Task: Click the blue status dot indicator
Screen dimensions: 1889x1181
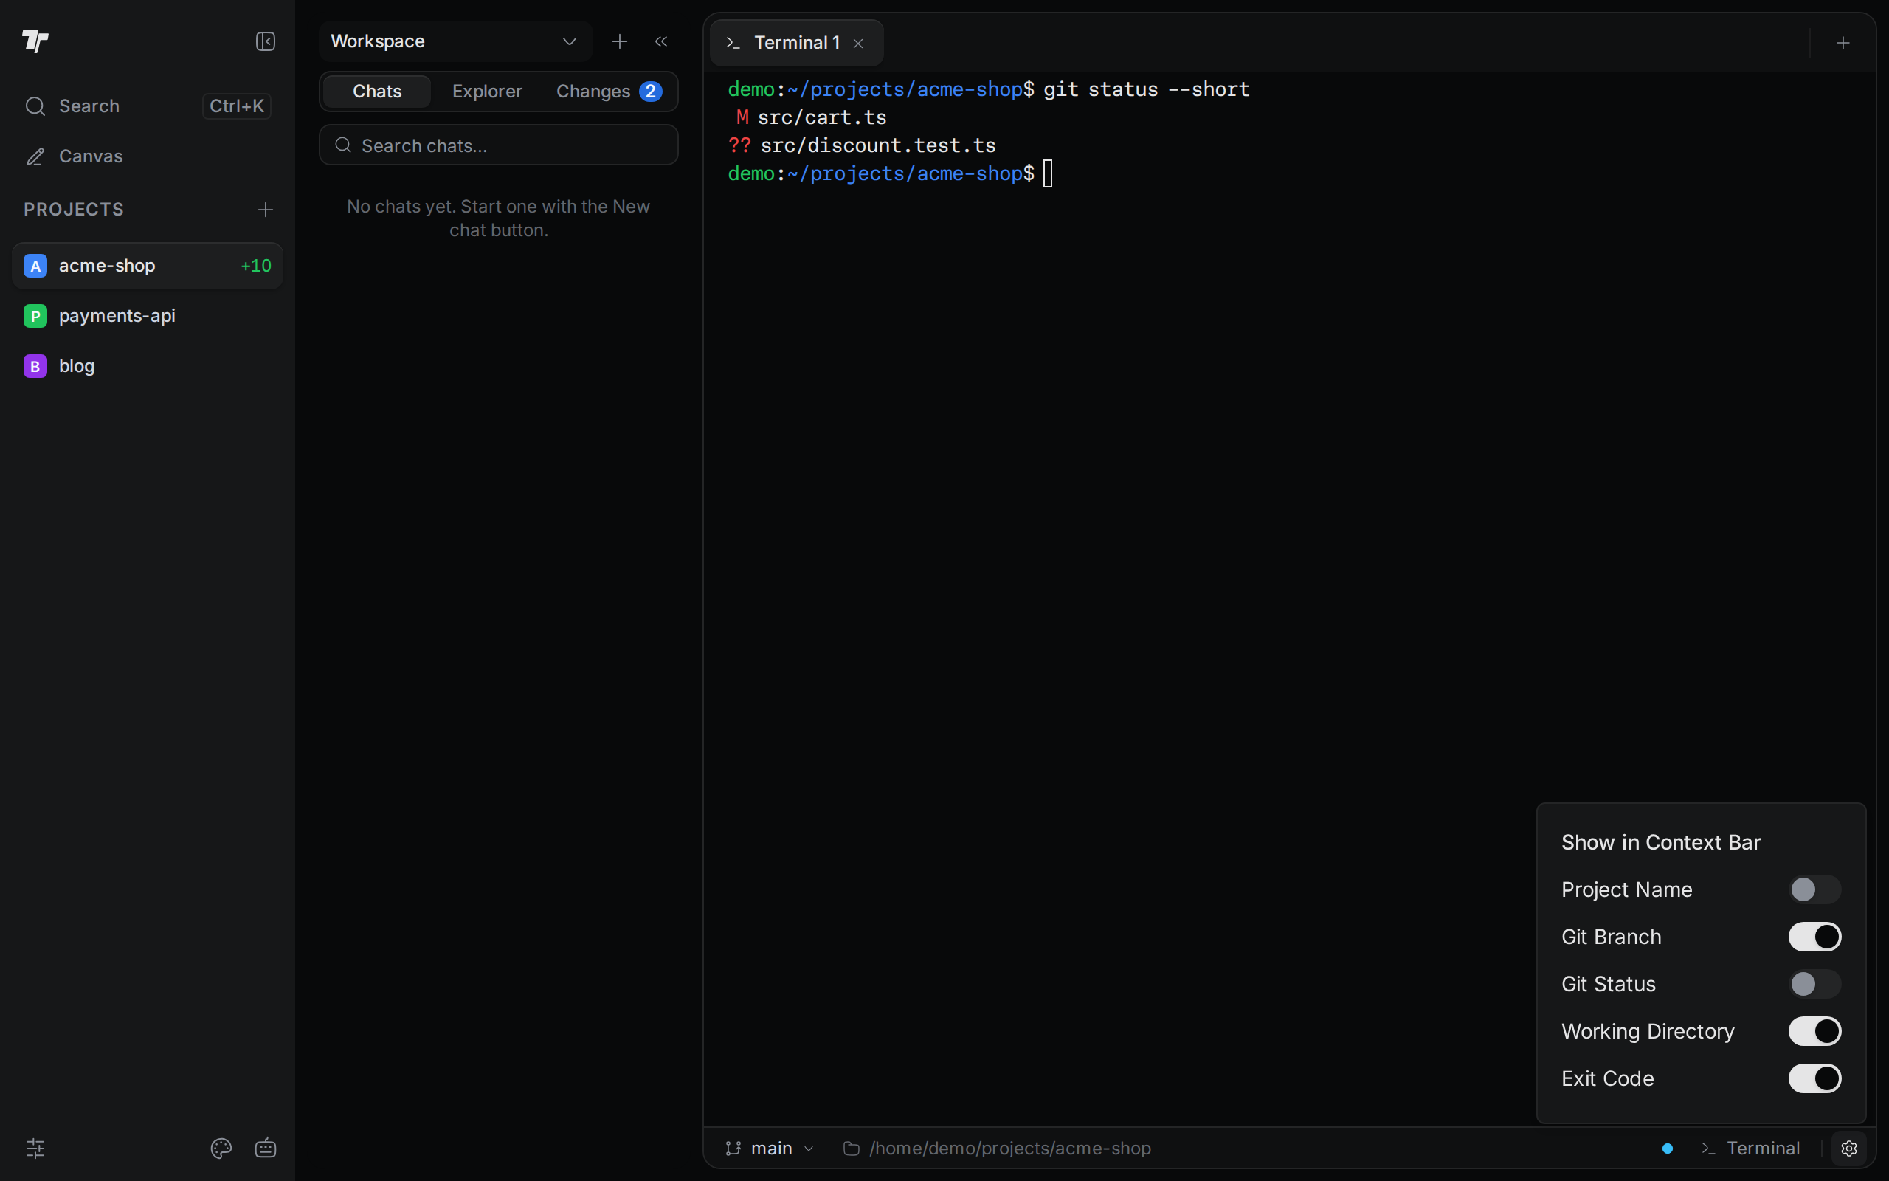Action: (1668, 1149)
